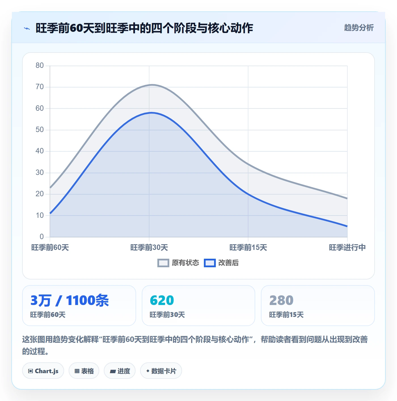Viewport: 397px width, 401px height.
Task: Click the grid icon on 表格 chip
Action: (77, 371)
